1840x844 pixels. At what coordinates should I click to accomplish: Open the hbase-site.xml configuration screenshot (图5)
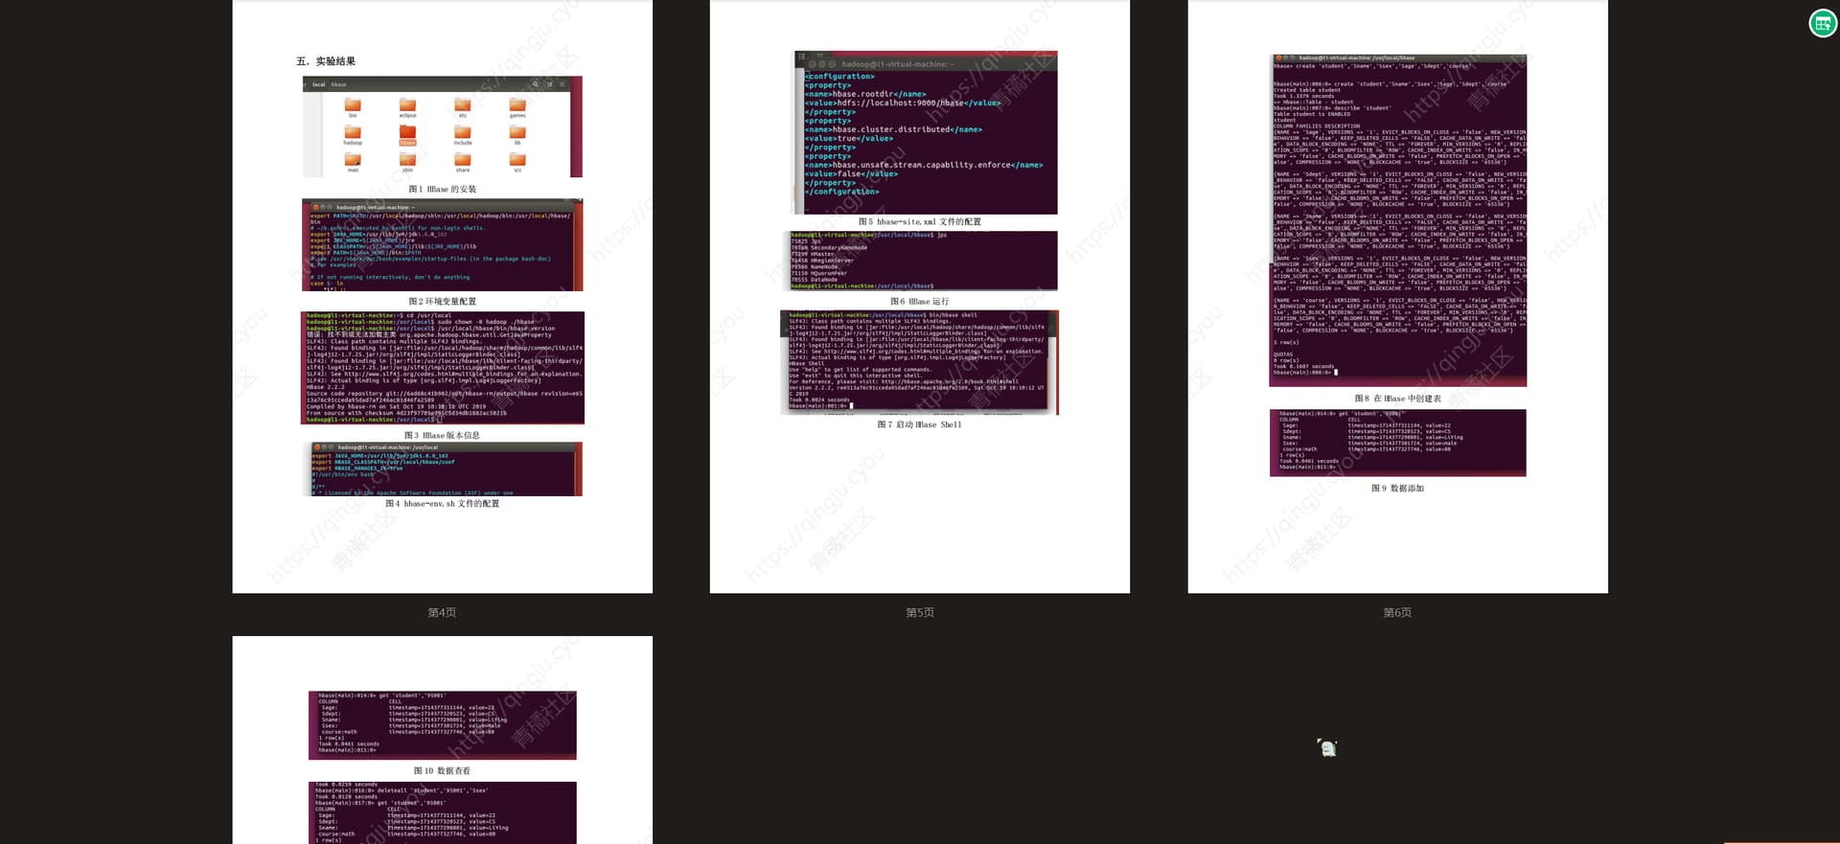point(925,132)
